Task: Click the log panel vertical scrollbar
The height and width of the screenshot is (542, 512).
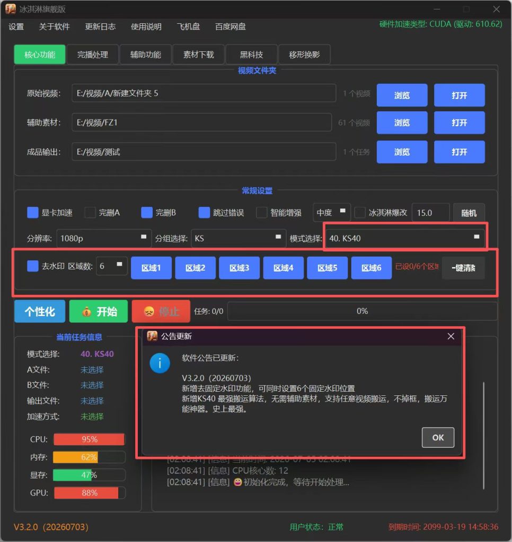Action: point(483,436)
